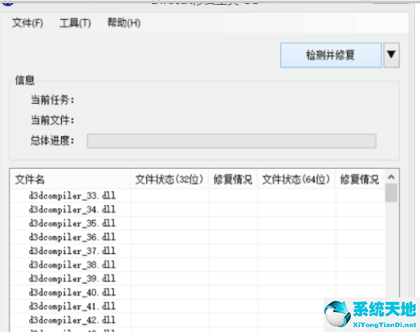Click the file list scrollbar thumb
The width and height of the screenshot is (420, 332).
[x=391, y=193]
